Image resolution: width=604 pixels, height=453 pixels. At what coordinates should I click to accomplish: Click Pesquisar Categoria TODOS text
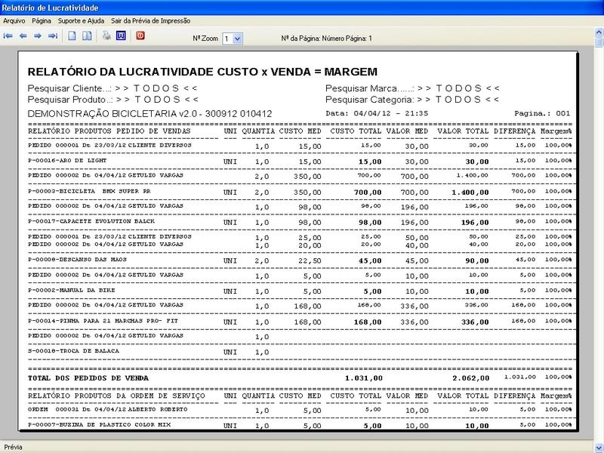[412, 100]
